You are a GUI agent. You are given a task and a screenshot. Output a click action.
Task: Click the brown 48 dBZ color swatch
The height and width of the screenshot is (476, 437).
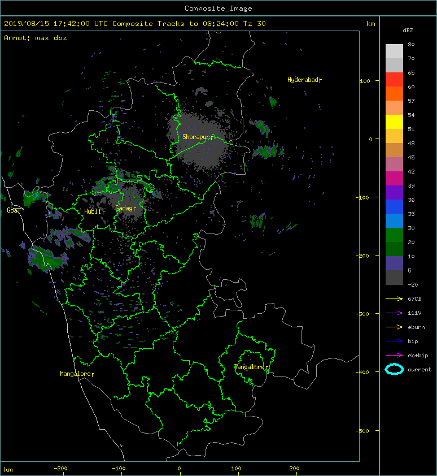pos(394,150)
